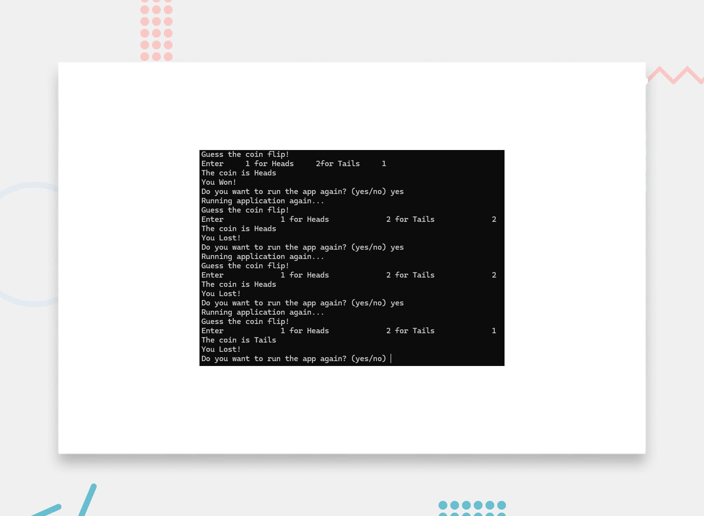The image size is (704, 516).
Task: Click the teal dot grid decoration
Action: tap(472, 508)
